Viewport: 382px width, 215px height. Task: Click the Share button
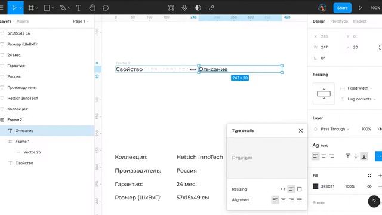click(x=342, y=8)
